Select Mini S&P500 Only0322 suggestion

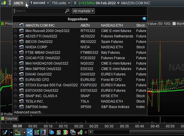tap(80, 69)
